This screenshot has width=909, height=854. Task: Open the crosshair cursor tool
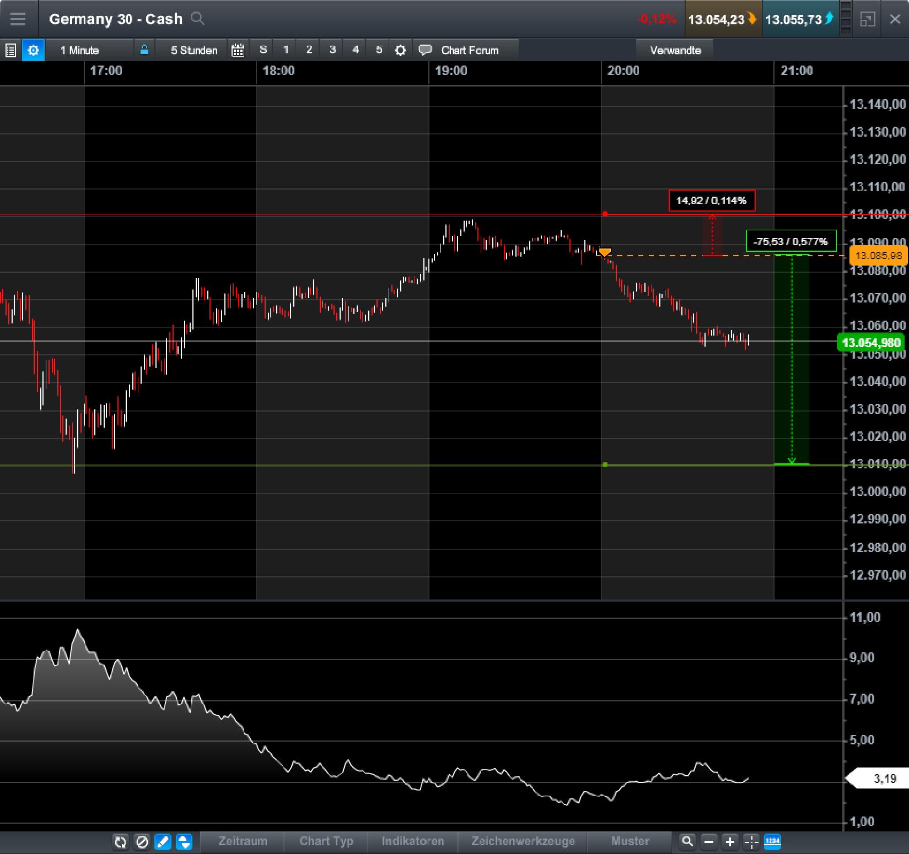click(x=751, y=842)
